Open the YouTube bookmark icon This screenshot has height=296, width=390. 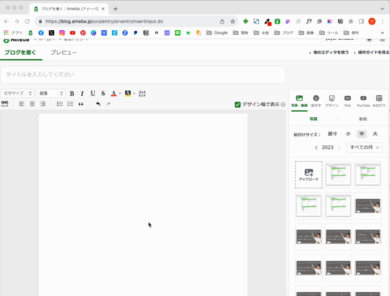72,33
